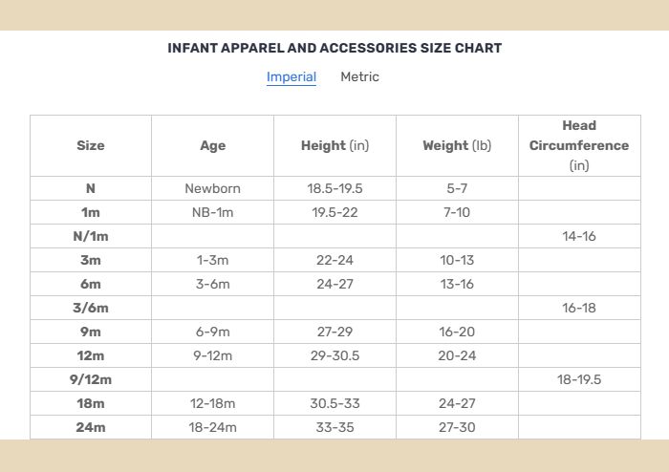Click head circumference value '14-16'

pos(579,236)
